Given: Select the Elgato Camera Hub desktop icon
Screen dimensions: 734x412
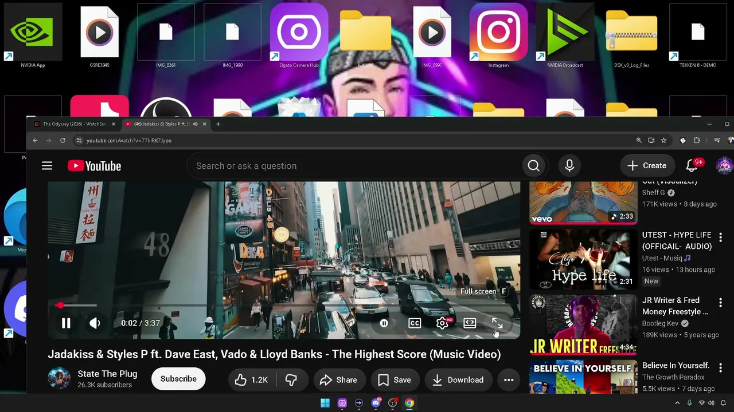Looking at the screenshot, I should tap(299, 35).
